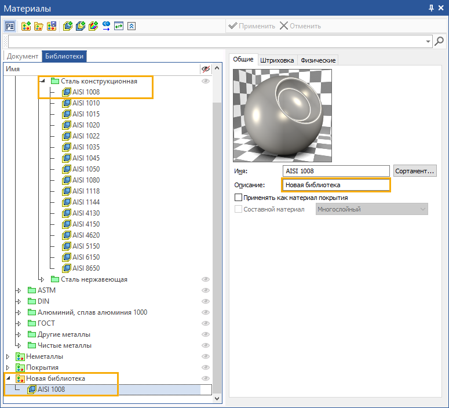Expand the Сталь нержавеющая folder

pyautogui.click(x=42, y=279)
